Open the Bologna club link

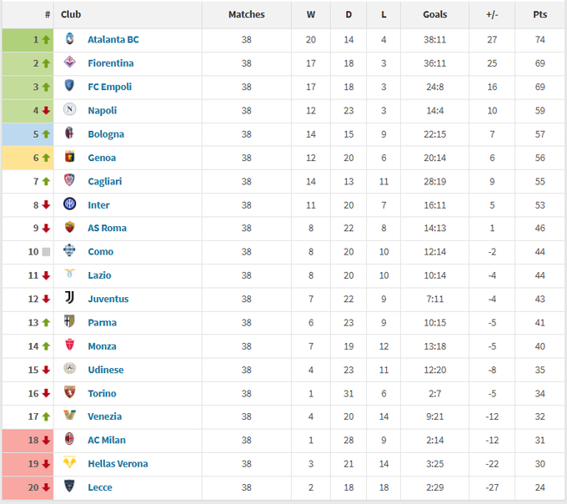[106, 134]
